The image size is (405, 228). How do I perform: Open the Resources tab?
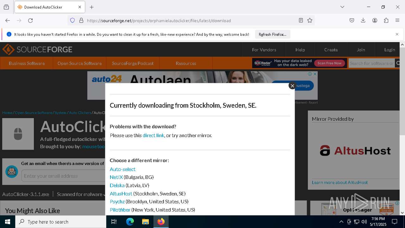(x=186, y=63)
